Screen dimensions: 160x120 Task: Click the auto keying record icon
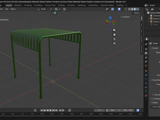[x=35, y=110]
